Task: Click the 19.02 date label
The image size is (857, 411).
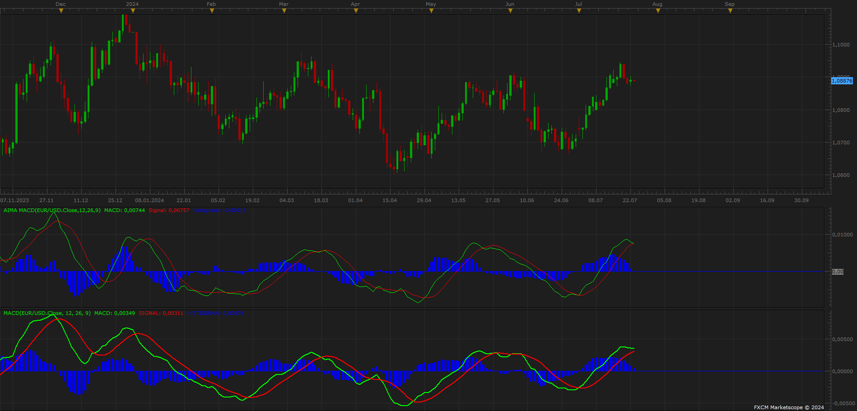Action: click(x=252, y=200)
